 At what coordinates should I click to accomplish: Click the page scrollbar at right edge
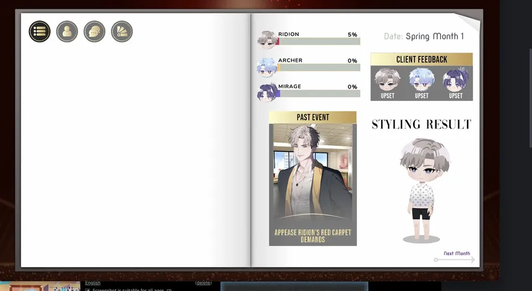(x=530, y=98)
